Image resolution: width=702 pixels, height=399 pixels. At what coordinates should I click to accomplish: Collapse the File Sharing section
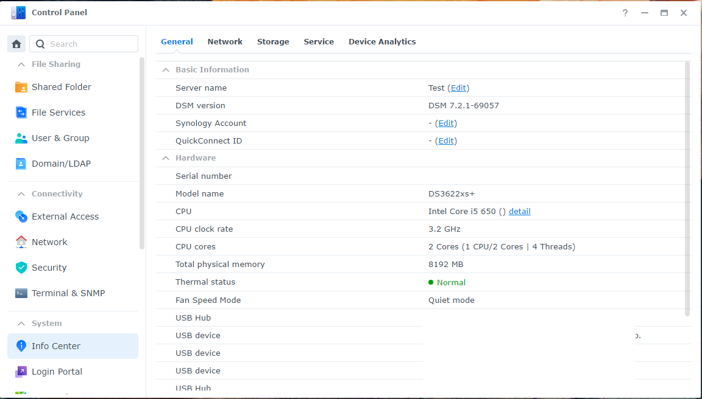coord(21,64)
